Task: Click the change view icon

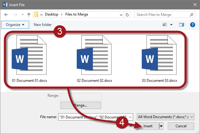Action: [165, 25]
